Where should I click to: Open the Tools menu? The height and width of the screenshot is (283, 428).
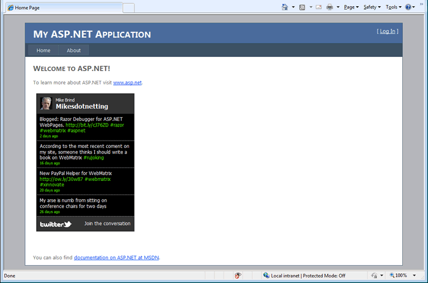click(x=393, y=7)
